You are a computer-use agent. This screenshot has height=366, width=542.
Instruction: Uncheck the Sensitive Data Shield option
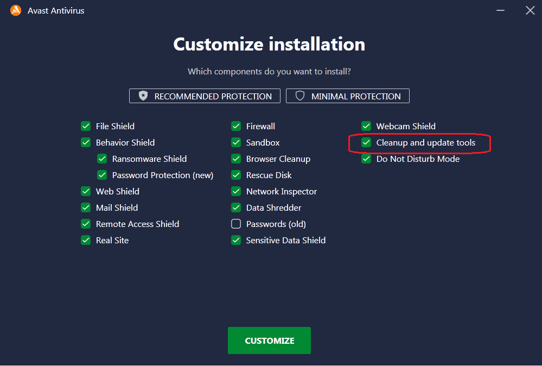click(236, 241)
